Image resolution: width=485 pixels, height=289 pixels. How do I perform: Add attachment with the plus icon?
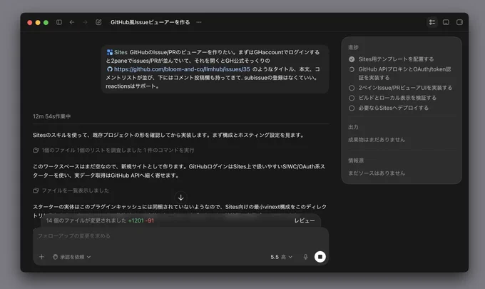coord(41,257)
